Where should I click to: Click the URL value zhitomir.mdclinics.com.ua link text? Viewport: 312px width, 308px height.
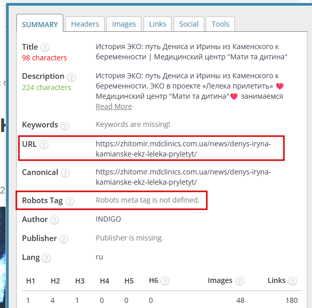tap(183, 149)
